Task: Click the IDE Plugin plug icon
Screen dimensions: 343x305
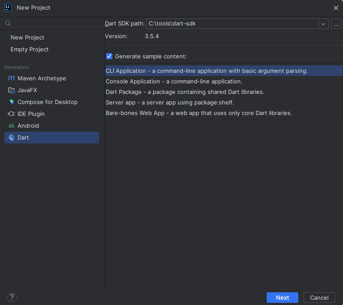Action: click(x=11, y=114)
